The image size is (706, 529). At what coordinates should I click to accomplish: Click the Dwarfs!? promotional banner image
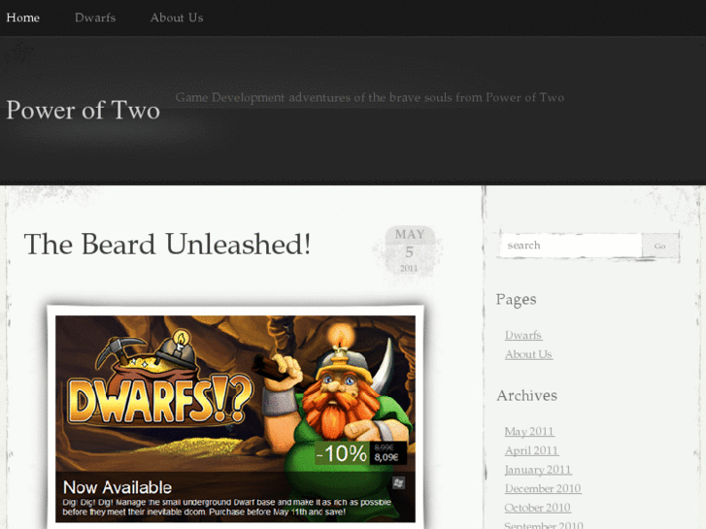pyautogui.click(x=235, y=418)
